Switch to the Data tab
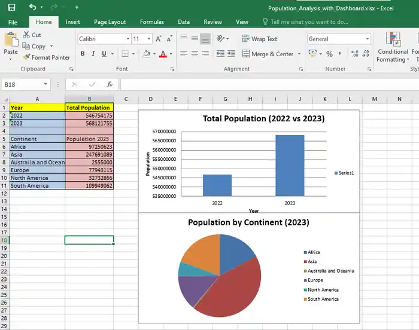The height and width of the screenshot is (330, 419). coord(184,22)
